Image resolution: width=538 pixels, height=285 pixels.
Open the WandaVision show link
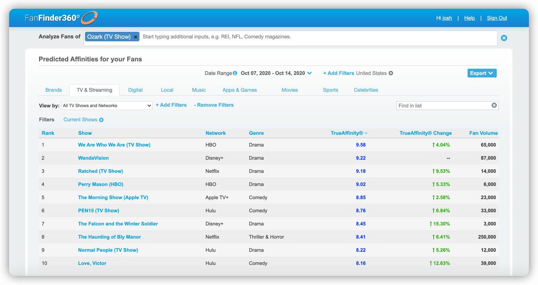click(x=93, y=158)
